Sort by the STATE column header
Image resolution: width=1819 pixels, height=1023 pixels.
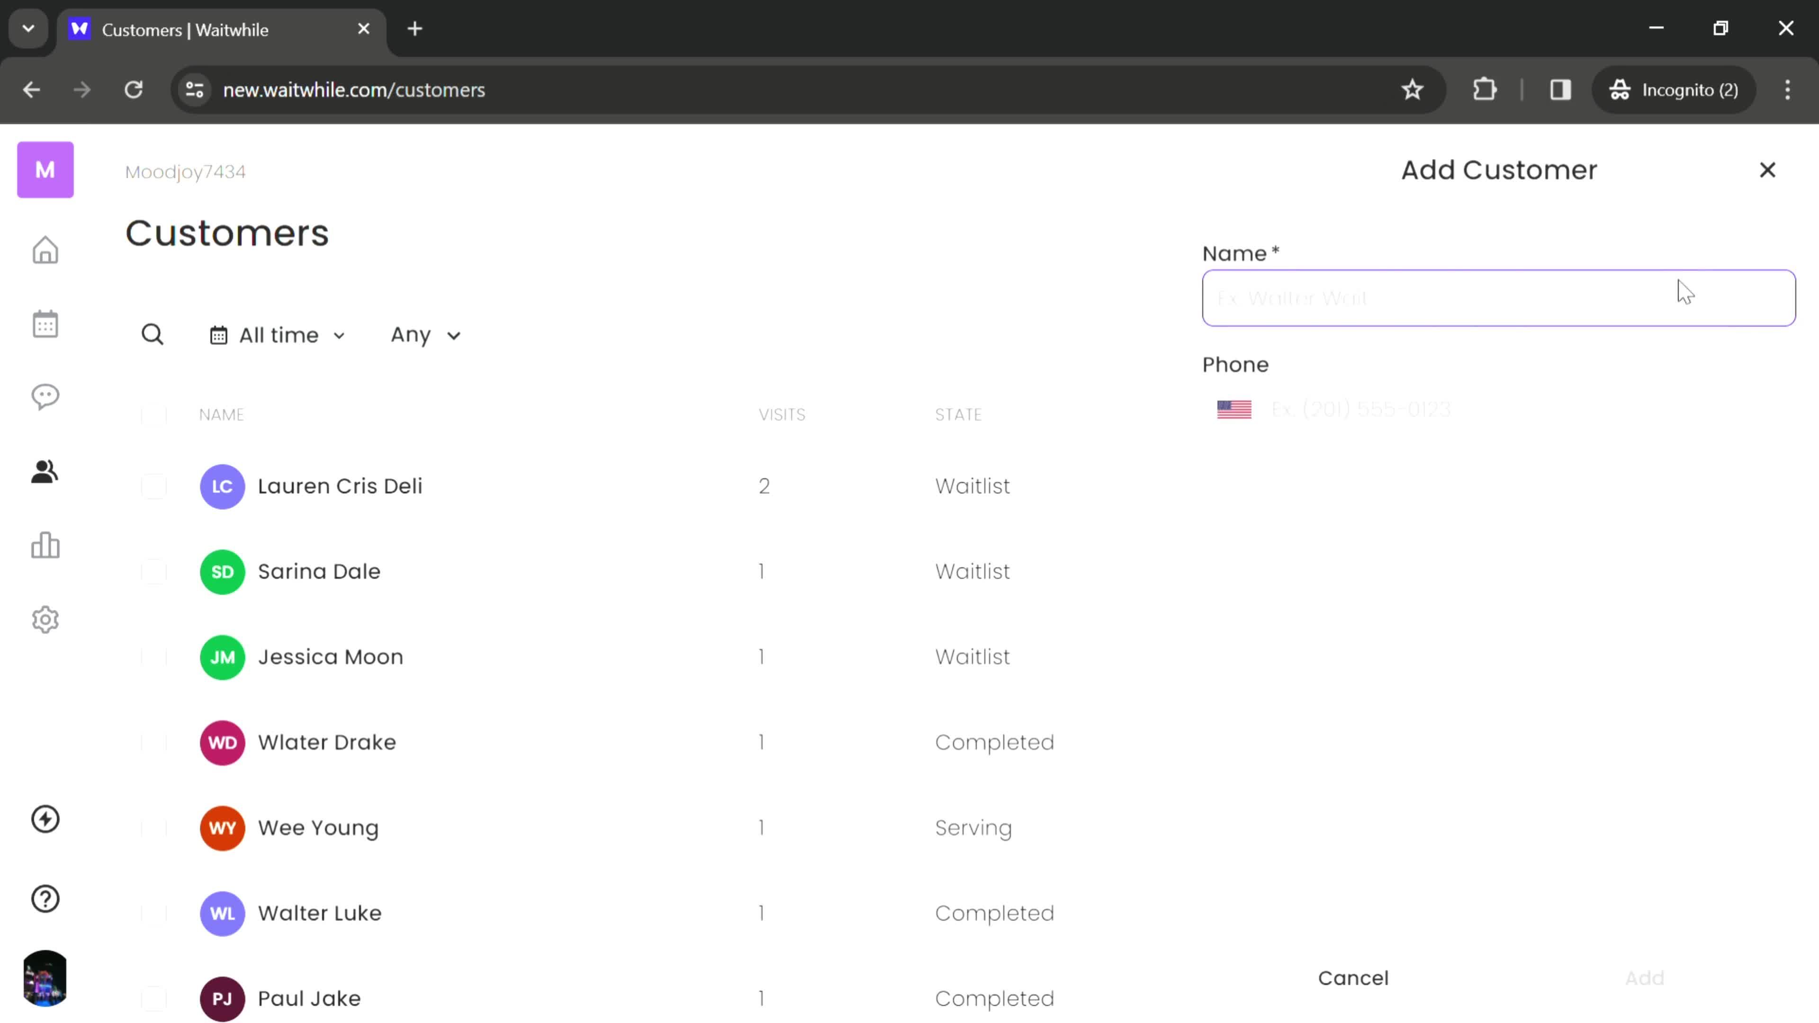(x=958, y=415)
